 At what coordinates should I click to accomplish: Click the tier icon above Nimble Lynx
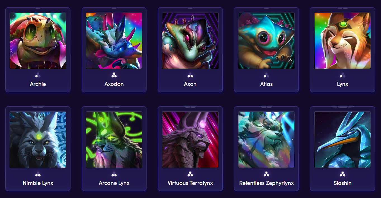[x=38, y=174]
